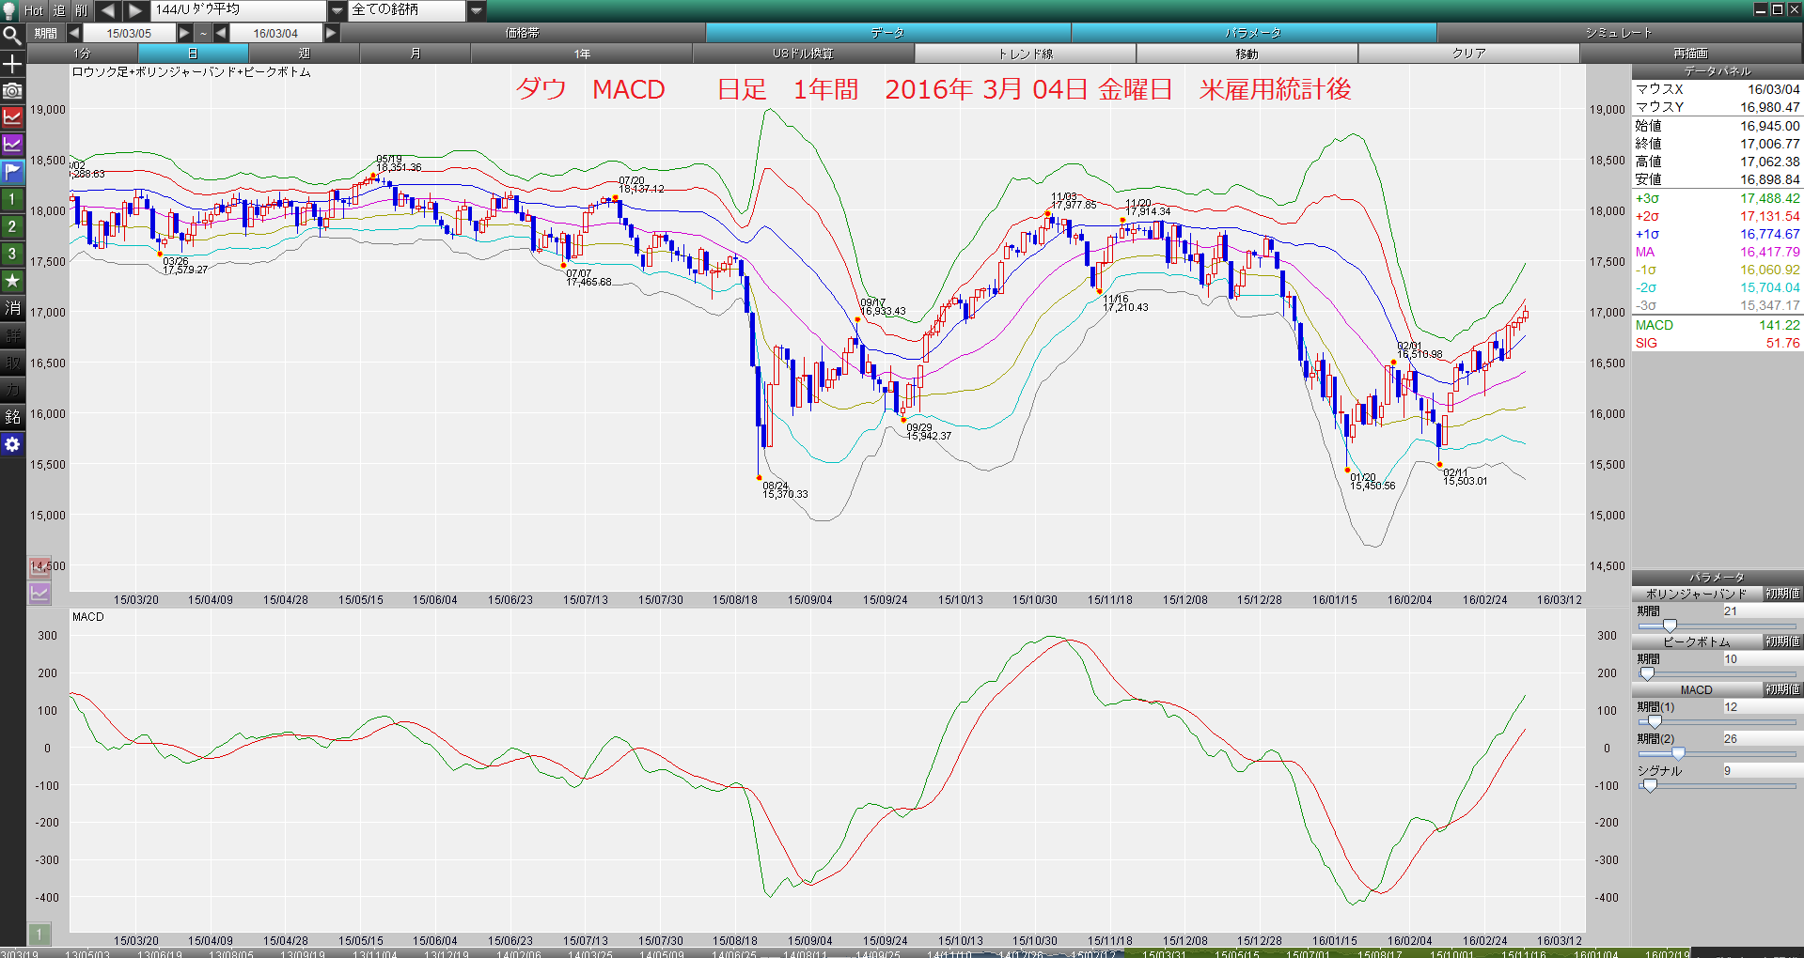Click the MACD 141.22 value
Viewport: 1804px width, 958px height.
click(1780, 325)
